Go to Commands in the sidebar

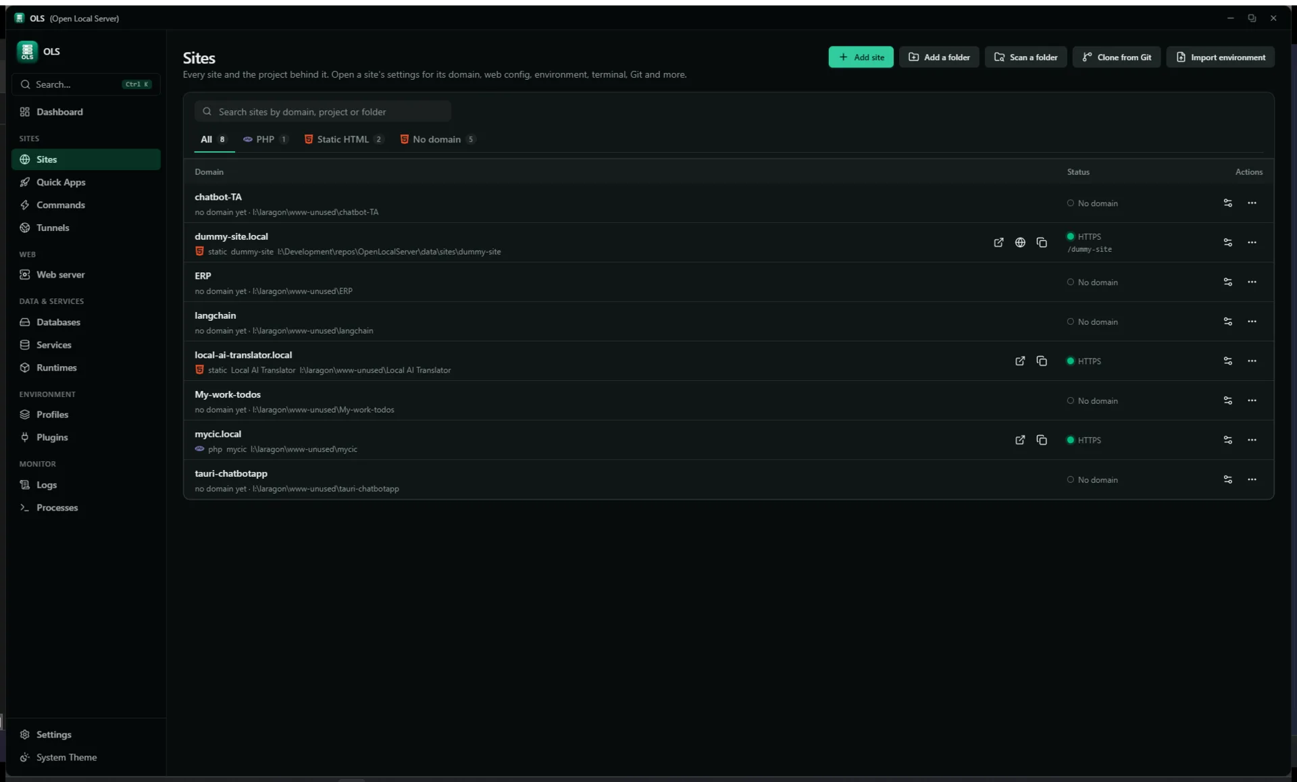tap(86, 205)
